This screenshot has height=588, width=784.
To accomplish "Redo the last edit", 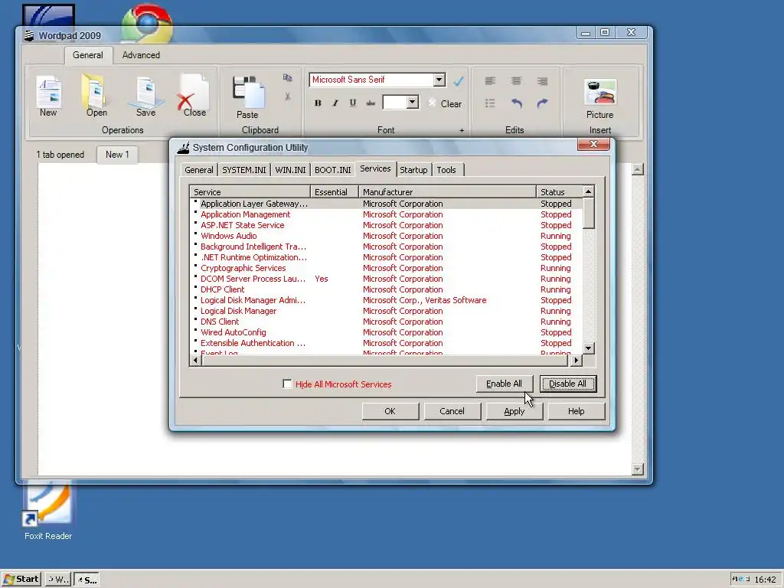I will pos(542,103).
